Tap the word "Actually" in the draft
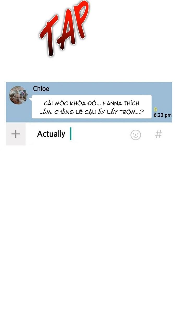The height and width of the screenshot is (313, 180). tap(51, 134)
